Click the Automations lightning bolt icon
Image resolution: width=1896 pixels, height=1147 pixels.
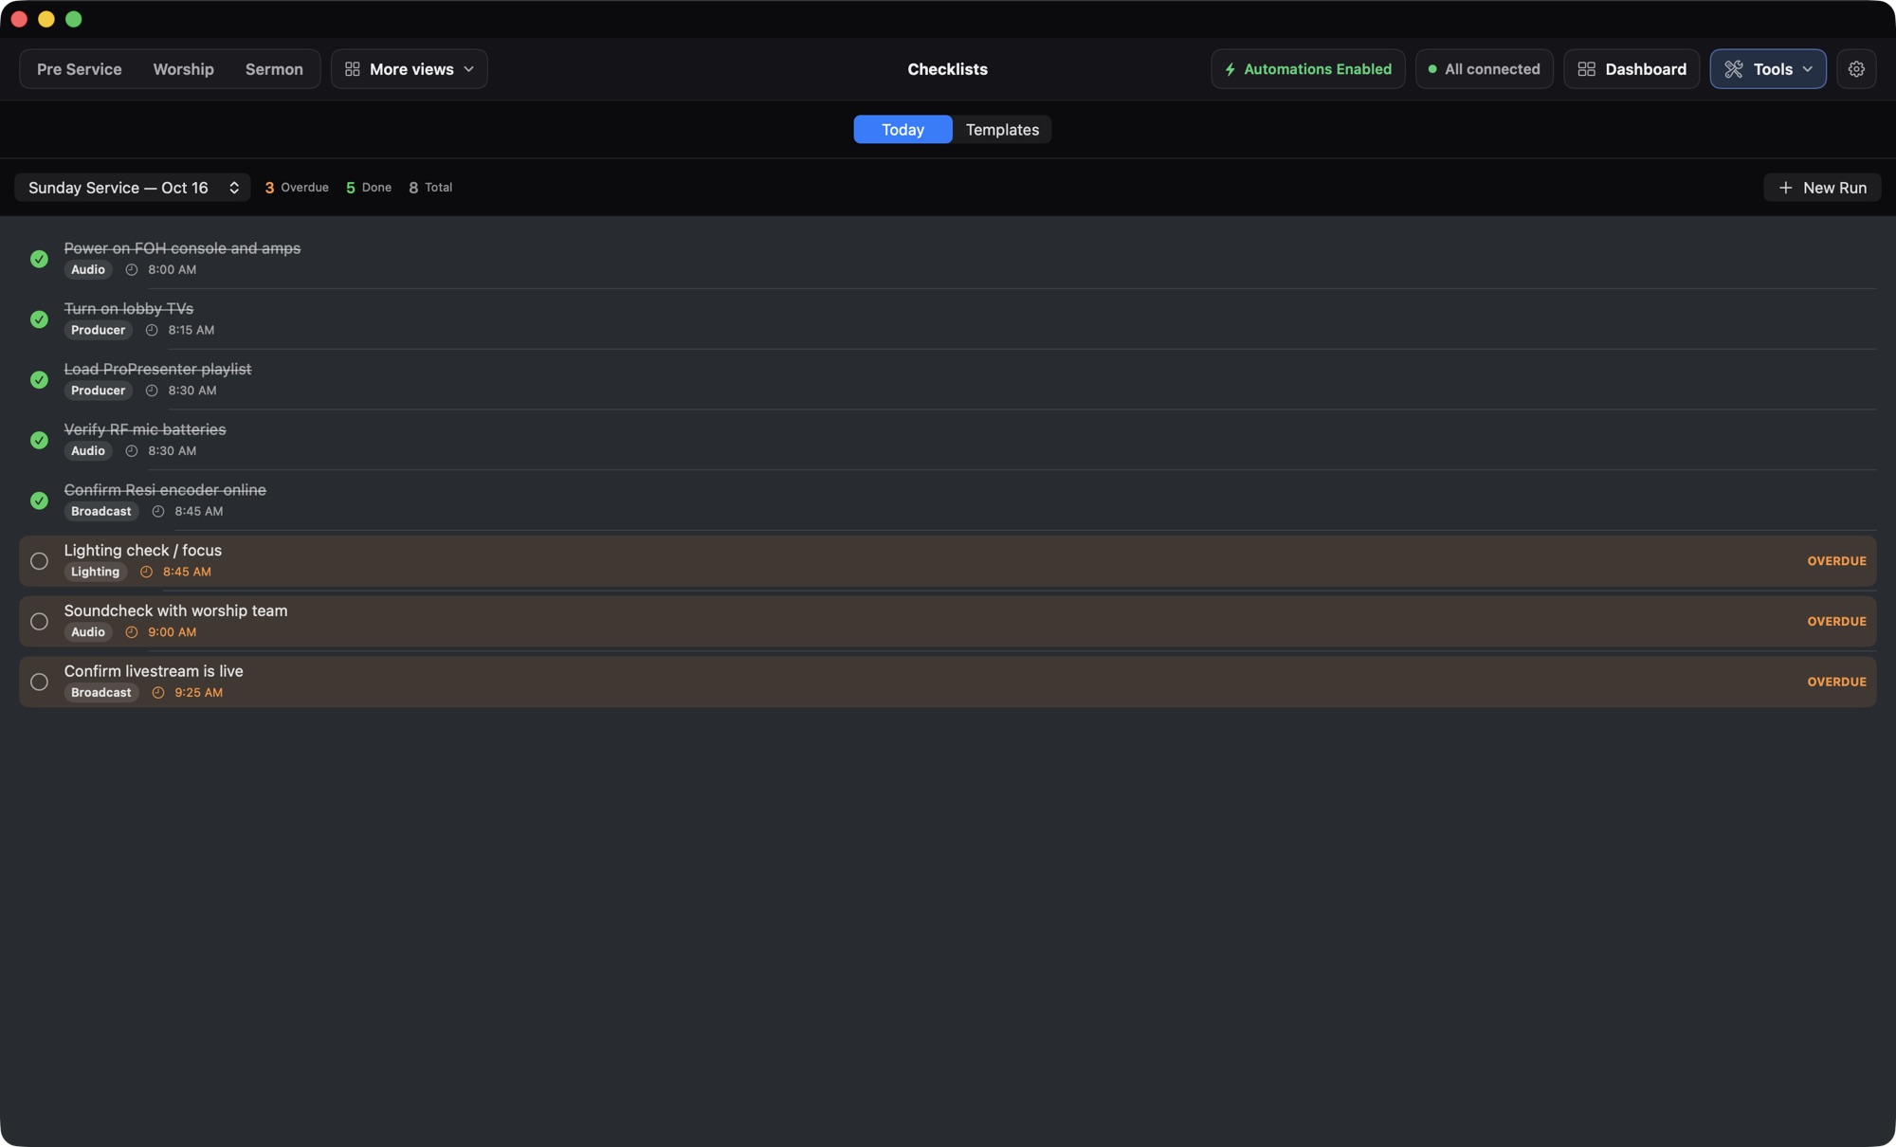click(1230, 69)
